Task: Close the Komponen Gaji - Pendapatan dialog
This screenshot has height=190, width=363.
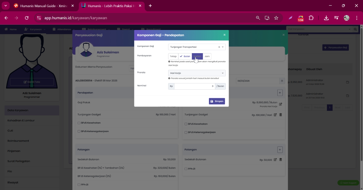Action: click(x=224, y=35)
